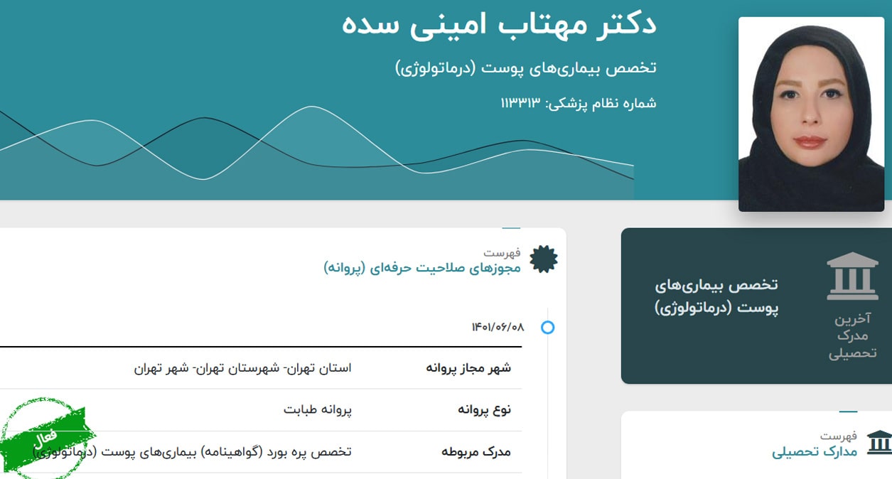Click the آخرین مدرک تحصیلی label in dark card
Viewport: 892px width, 479px height.
(852, 335)
